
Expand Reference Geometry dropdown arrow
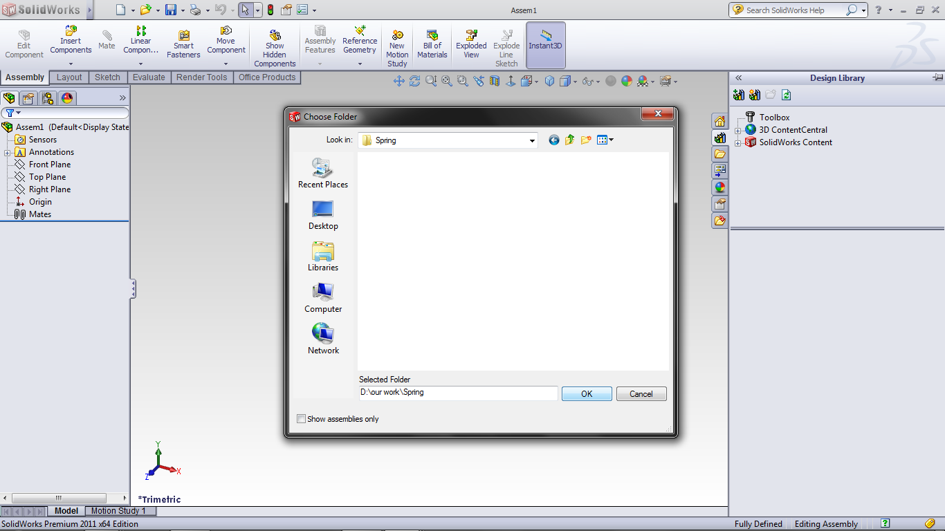click(x=360, y=64)
